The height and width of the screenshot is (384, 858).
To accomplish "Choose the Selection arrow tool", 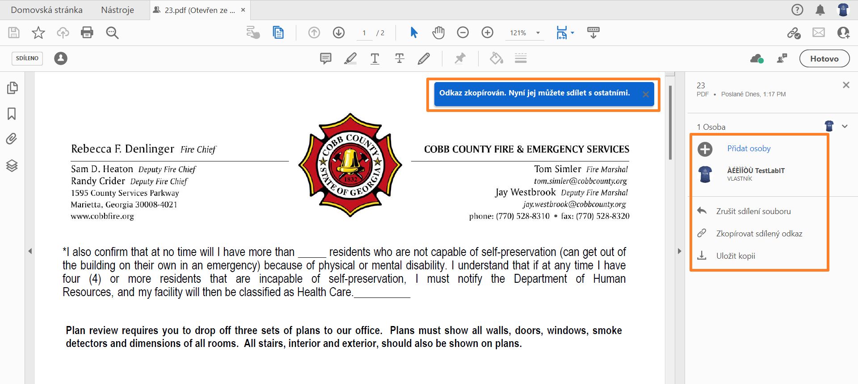I will click(414, 33).
